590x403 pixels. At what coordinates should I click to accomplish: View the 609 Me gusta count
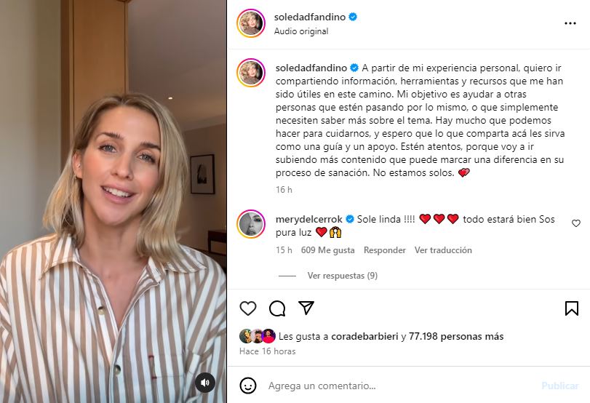[327, 250]
